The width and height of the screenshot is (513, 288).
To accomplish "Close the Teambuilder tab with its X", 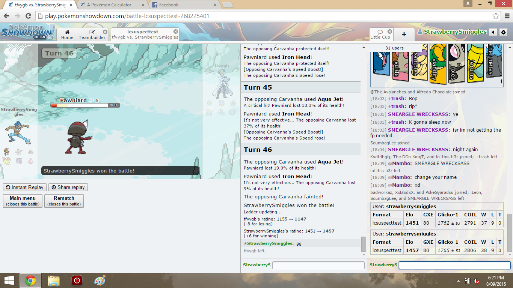I will pos(105,32).
